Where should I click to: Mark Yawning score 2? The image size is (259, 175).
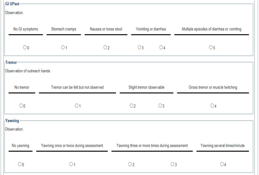130,164
